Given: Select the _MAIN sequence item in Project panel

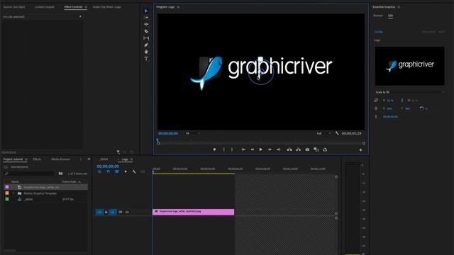Looking at the screenshot, I should click(28, 200).
